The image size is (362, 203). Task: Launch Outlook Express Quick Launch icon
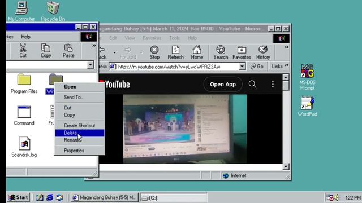pyautogui.click(x=59, y=197)
